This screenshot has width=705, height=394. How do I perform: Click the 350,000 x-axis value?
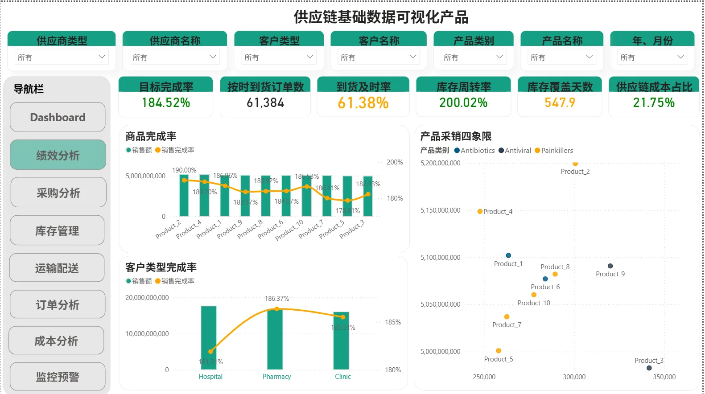[x=664, y=377]
